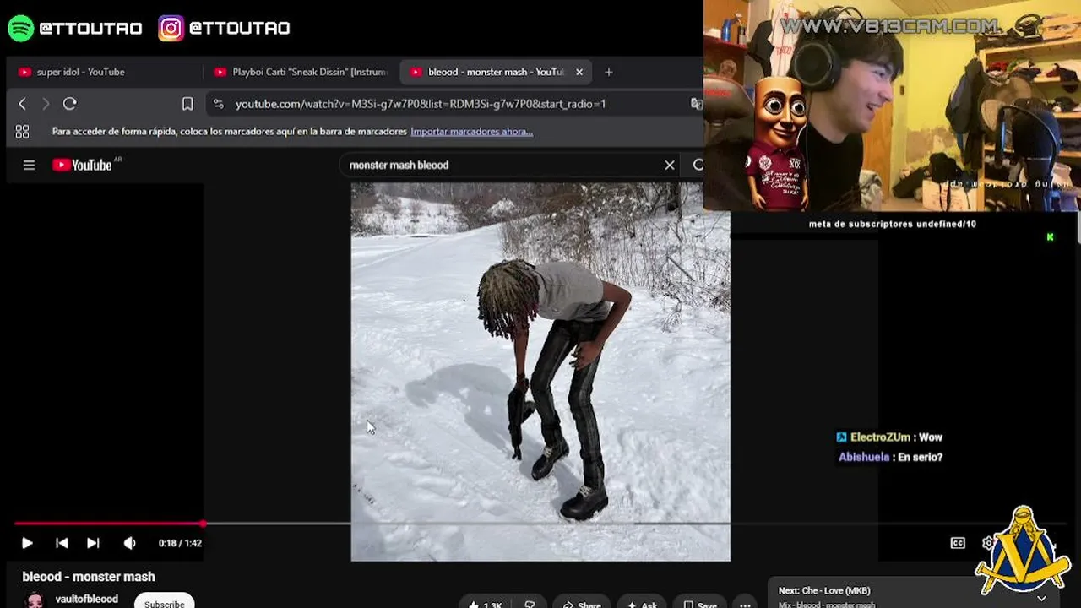This screenshot has width=1081, height=608.
Task: Click the translate page icon in address bar
Action: tap(696, 104)
